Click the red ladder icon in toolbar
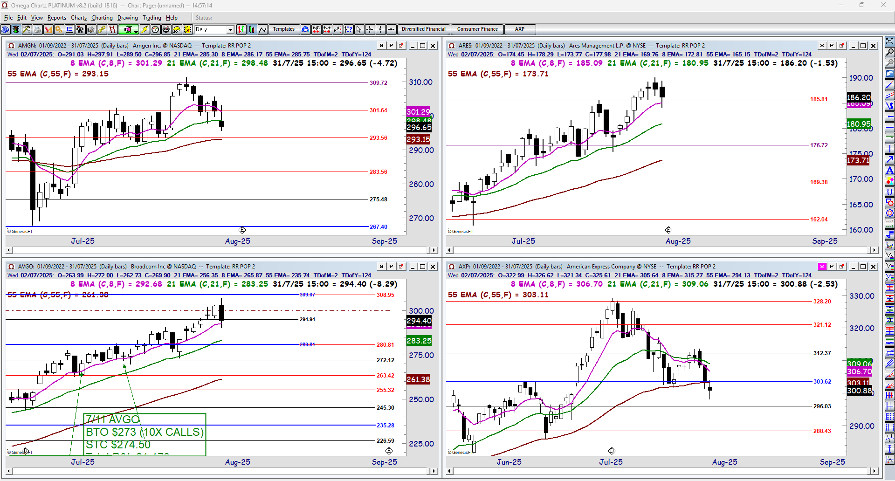Viewport: 895px width, 481px height. pos(112,29)
